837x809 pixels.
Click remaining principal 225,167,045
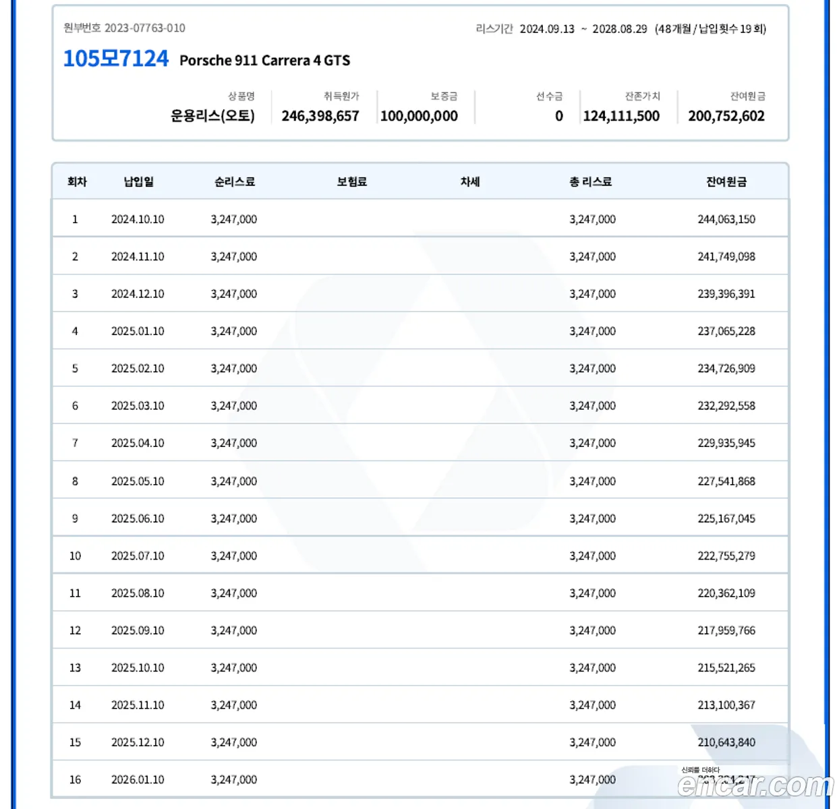[x=726, y=518]
